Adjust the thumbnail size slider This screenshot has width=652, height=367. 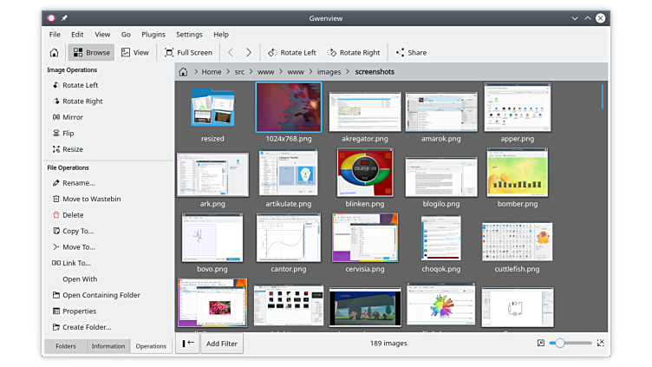pyautogui.click(x=561, y=344)
